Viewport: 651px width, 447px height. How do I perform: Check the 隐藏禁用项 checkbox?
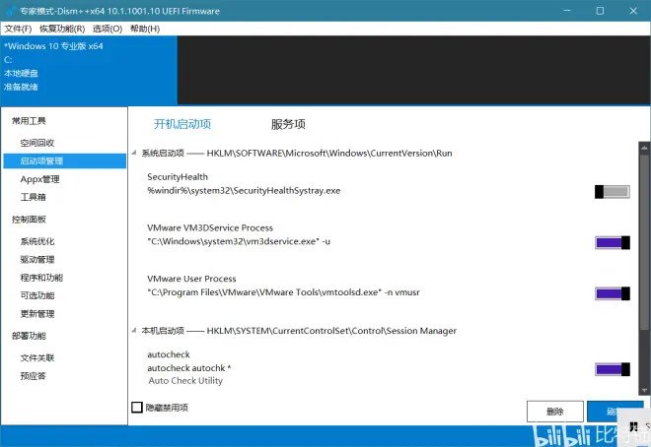pos(137,408)
